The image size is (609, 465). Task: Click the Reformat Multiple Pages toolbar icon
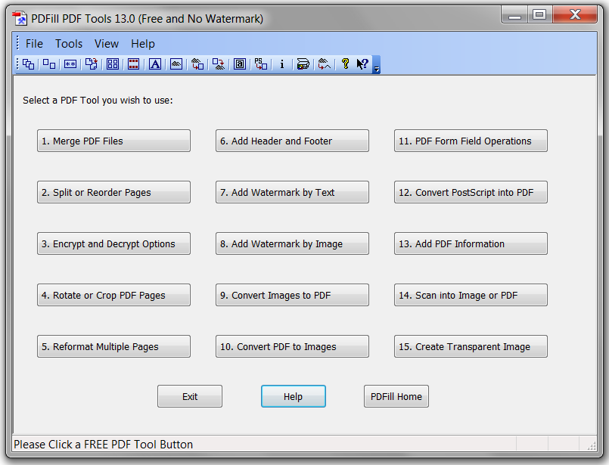113,64
